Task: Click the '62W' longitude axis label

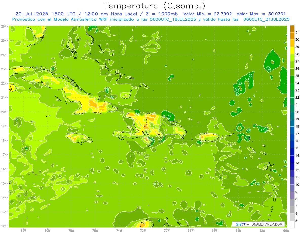Action: (x=262, y=230)
